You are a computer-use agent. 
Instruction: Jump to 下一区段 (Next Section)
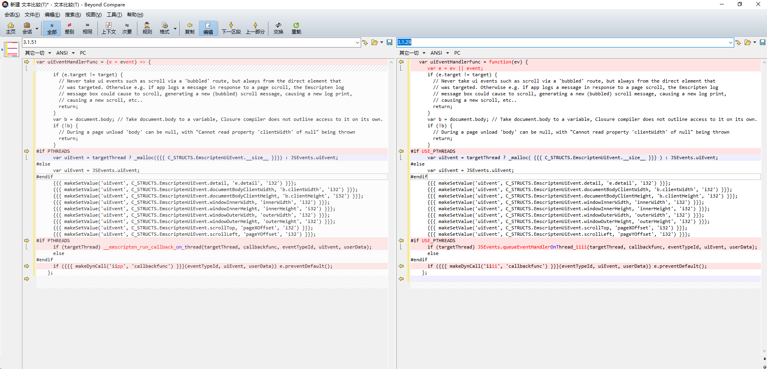[x=231, y=28]
